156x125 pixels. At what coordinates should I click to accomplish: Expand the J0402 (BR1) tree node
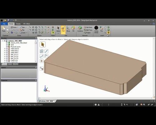pos(5,52)
